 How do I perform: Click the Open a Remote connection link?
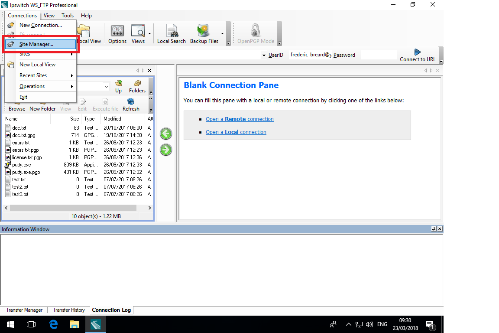point(240,119)
